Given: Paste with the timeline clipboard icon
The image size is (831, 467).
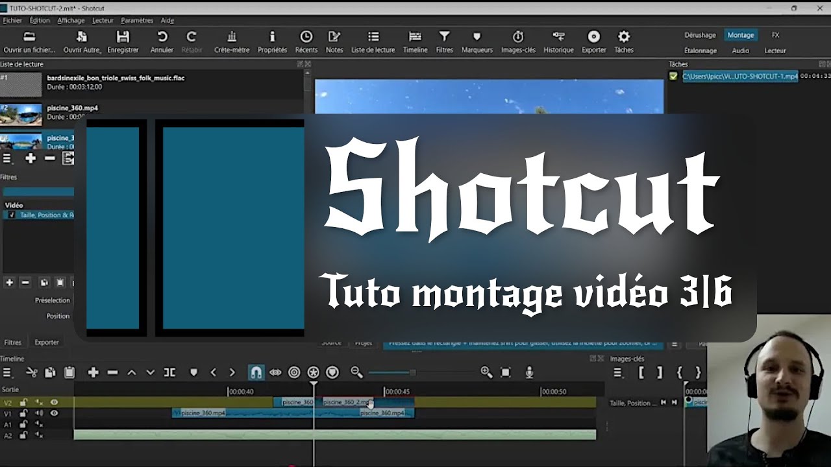Looking at the screenshot, I should pos(69,372).
